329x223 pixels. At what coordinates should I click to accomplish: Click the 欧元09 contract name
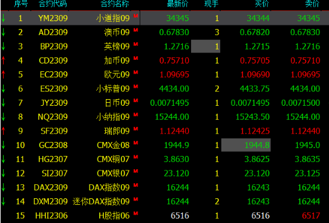point(117,74)
